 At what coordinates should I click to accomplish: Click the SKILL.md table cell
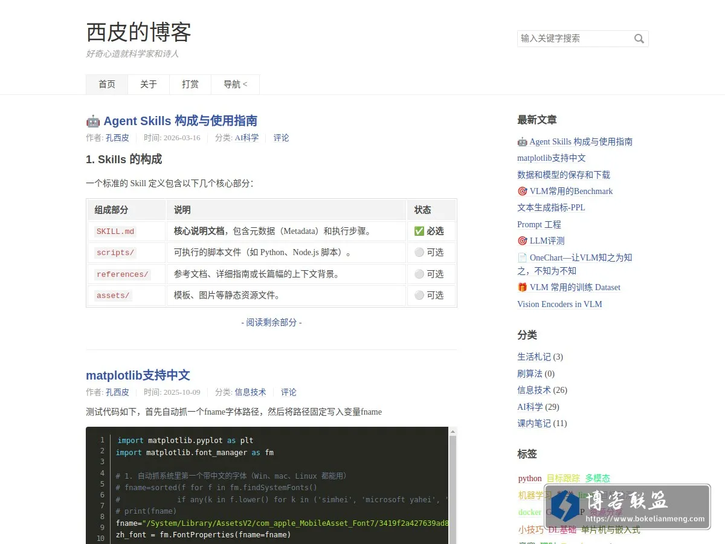[127, 232]
